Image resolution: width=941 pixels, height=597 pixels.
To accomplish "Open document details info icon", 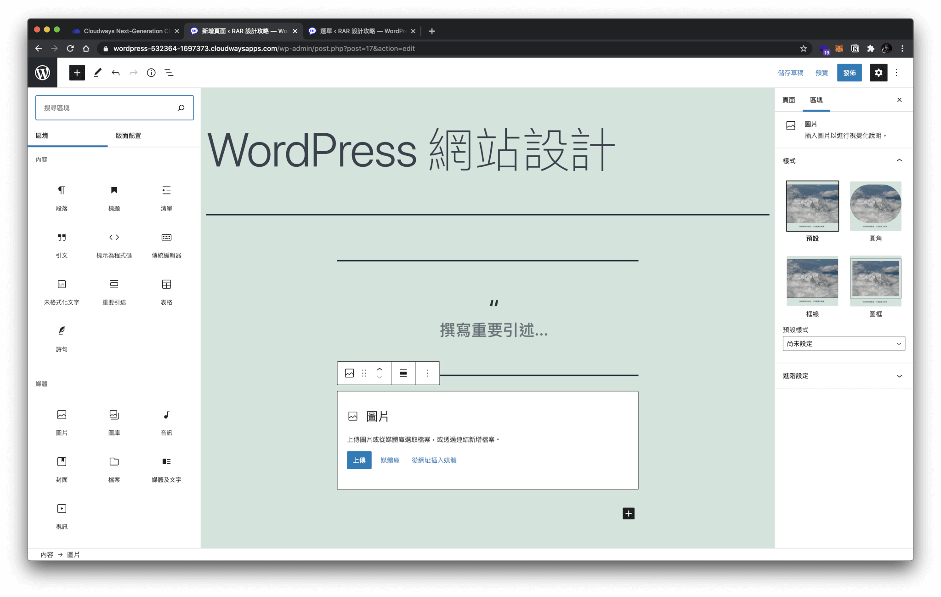I will click(151, 73).
